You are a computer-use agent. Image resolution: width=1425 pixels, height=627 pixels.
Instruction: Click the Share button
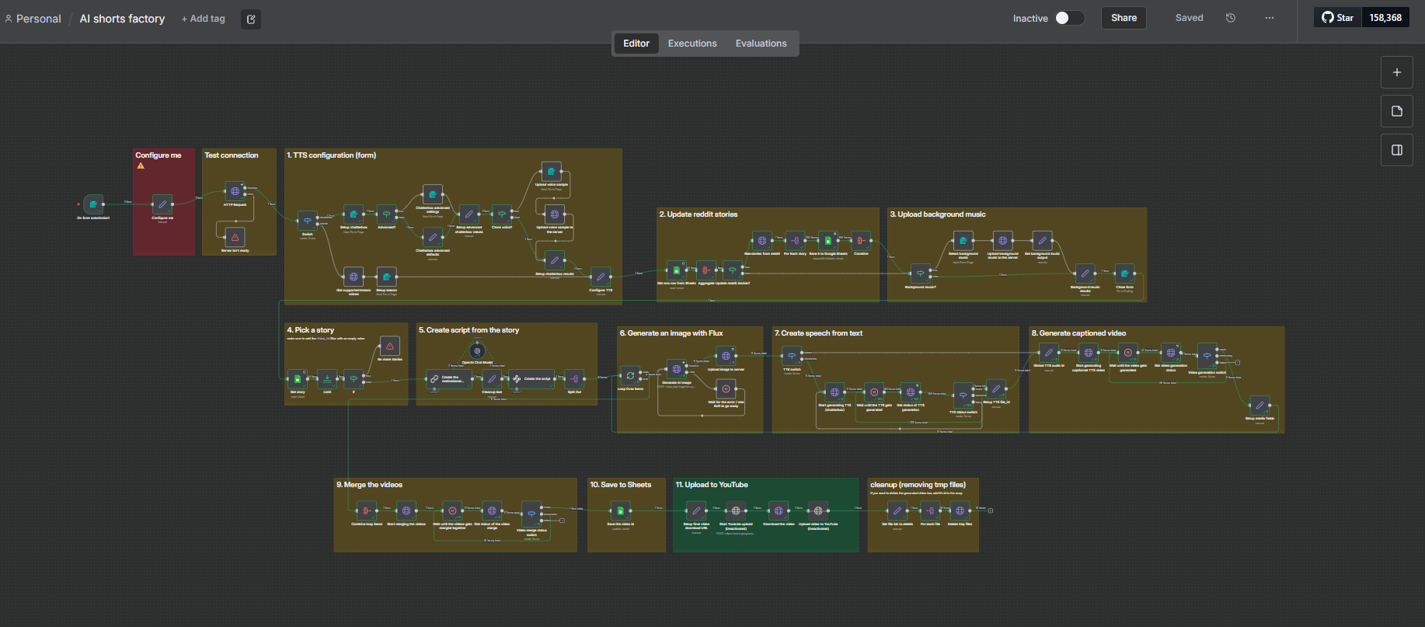pyautogui.click(x=1124, y=18)
